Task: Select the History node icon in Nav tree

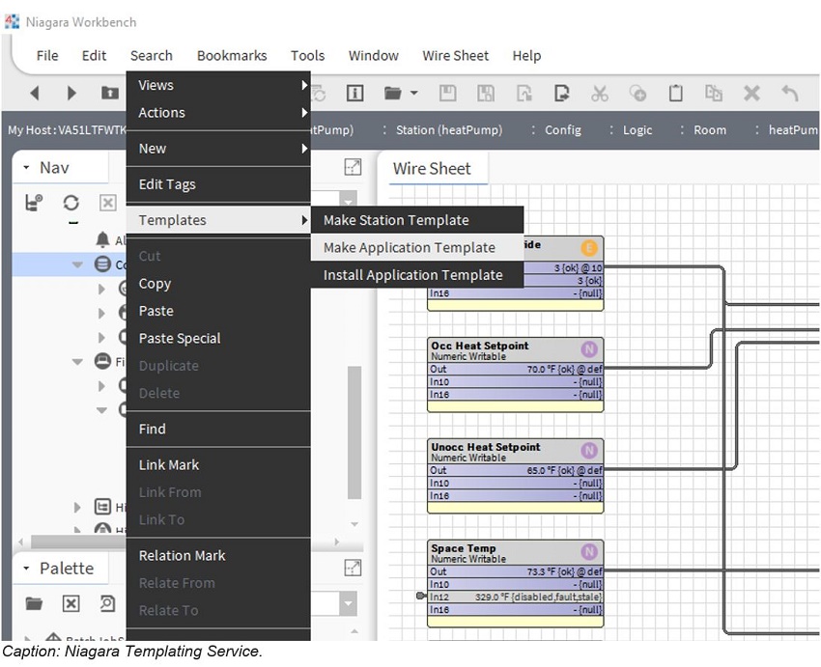Action: 102,507
